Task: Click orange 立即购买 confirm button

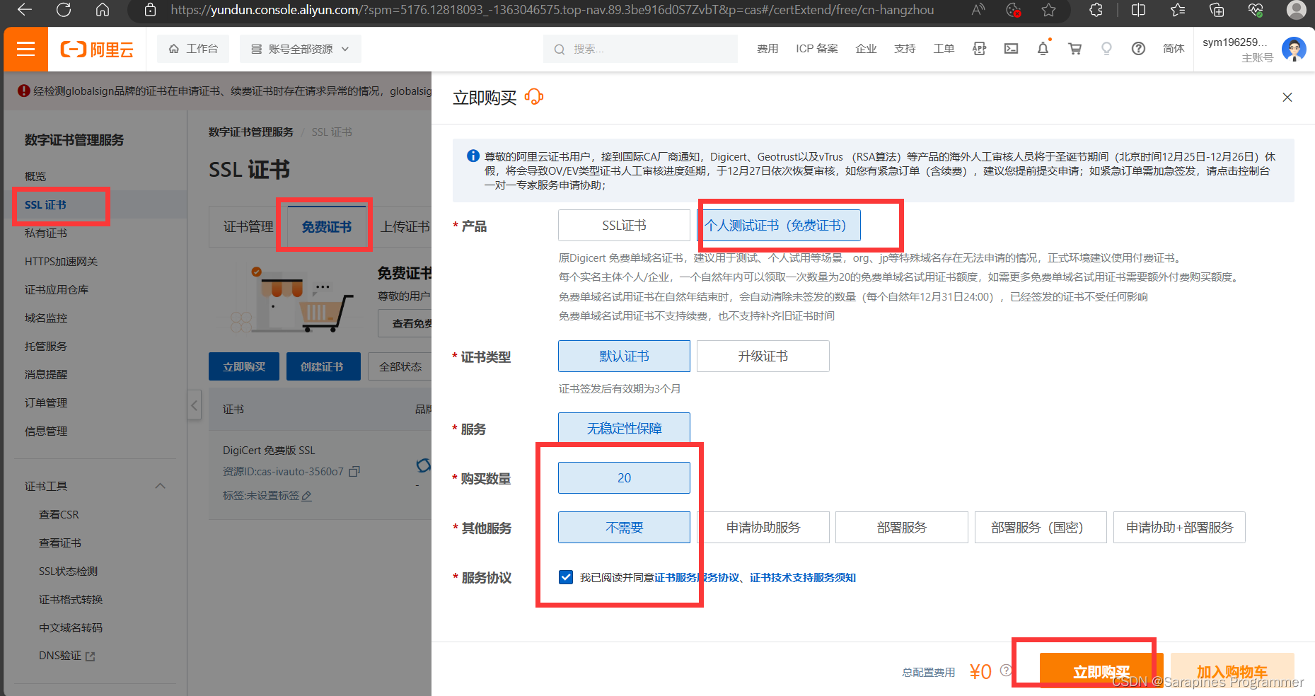Action: coord(1101,672)
